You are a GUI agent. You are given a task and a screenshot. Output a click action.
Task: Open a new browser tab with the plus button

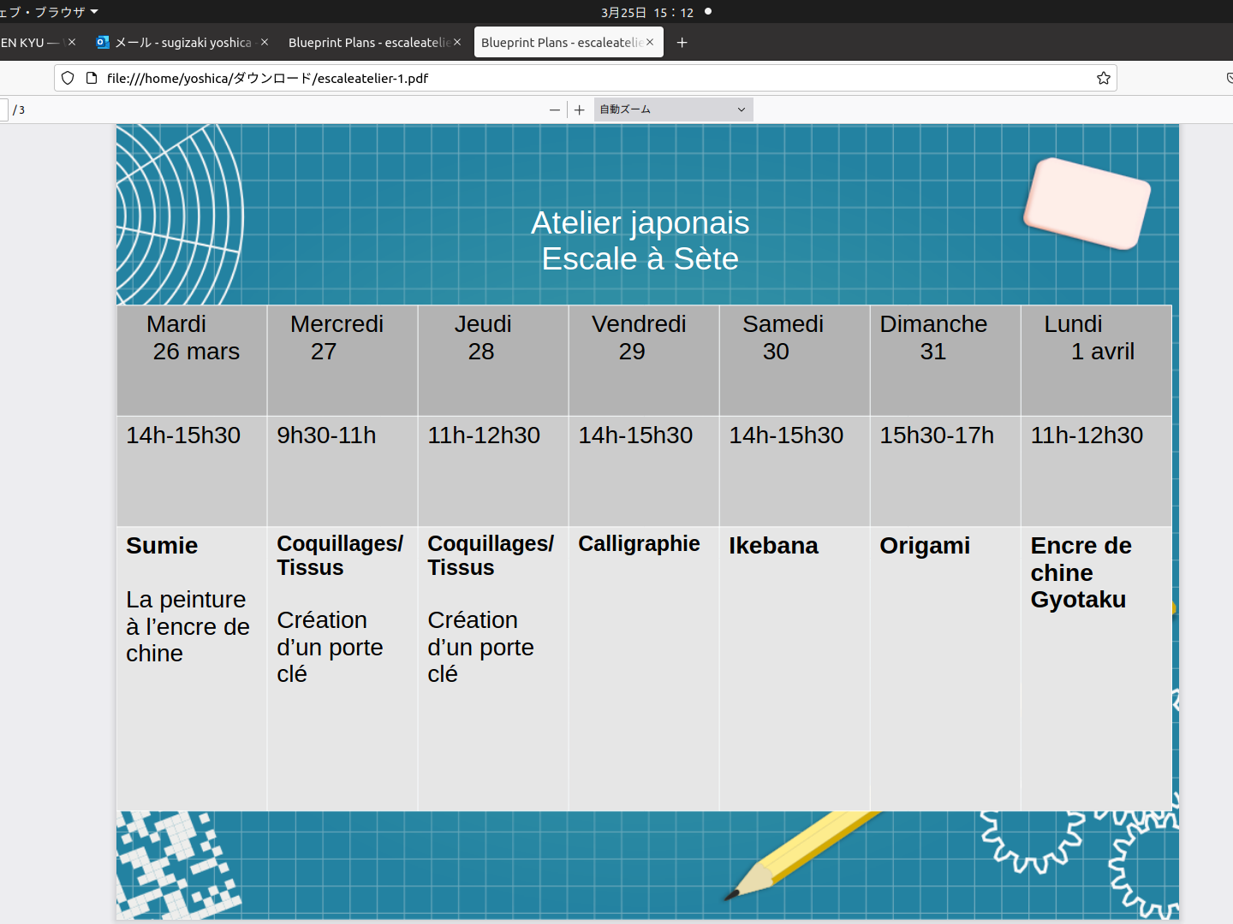[682, 42]
